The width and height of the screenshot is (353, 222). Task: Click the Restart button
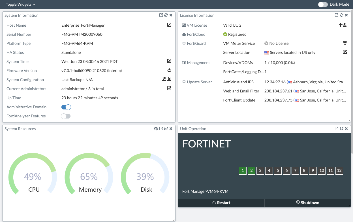coord(221,202)
